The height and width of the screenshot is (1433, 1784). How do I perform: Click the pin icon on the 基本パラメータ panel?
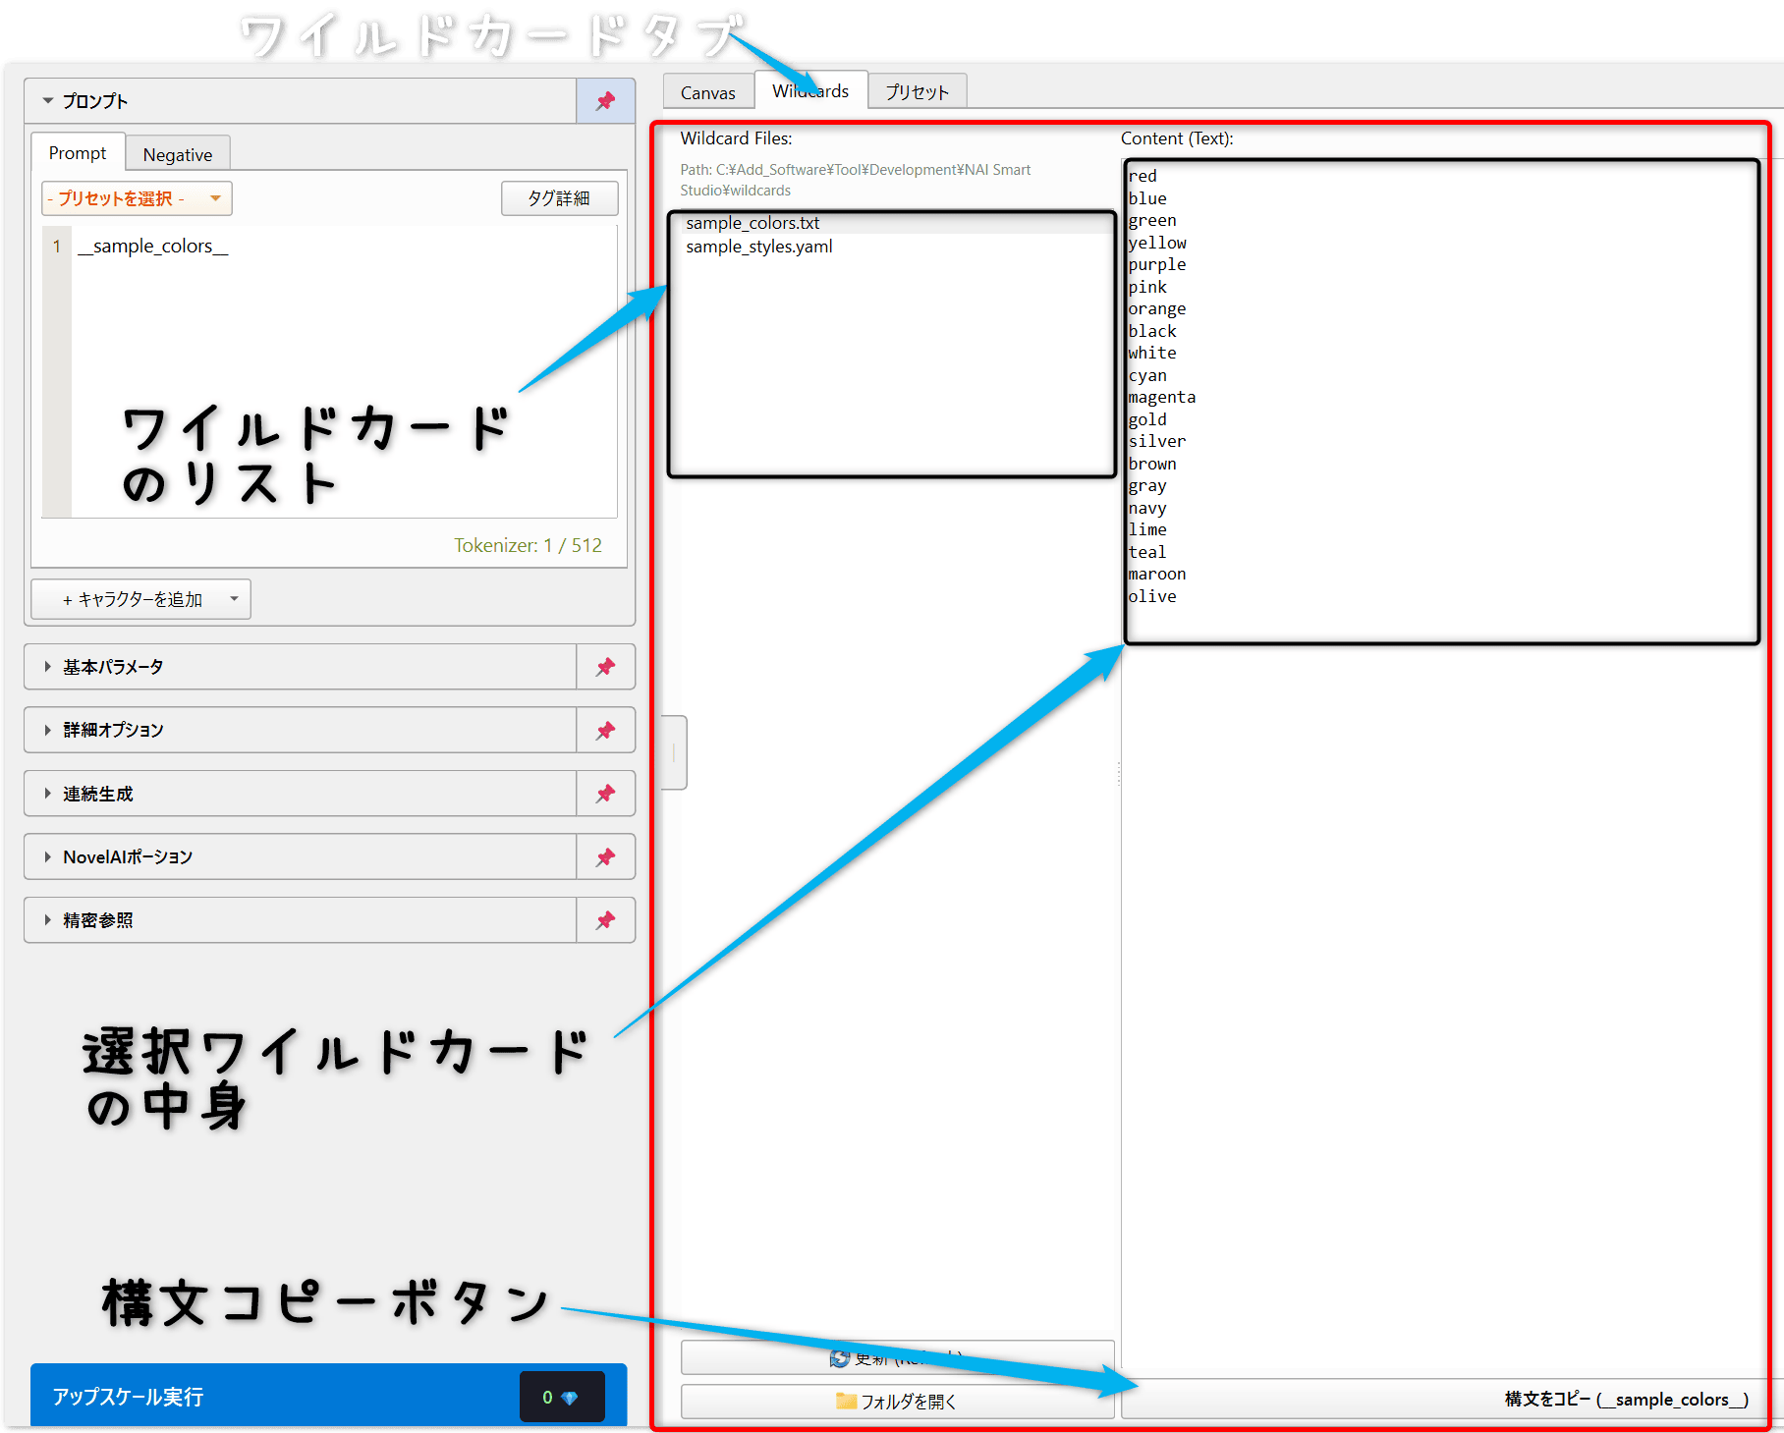click(605, 666)
